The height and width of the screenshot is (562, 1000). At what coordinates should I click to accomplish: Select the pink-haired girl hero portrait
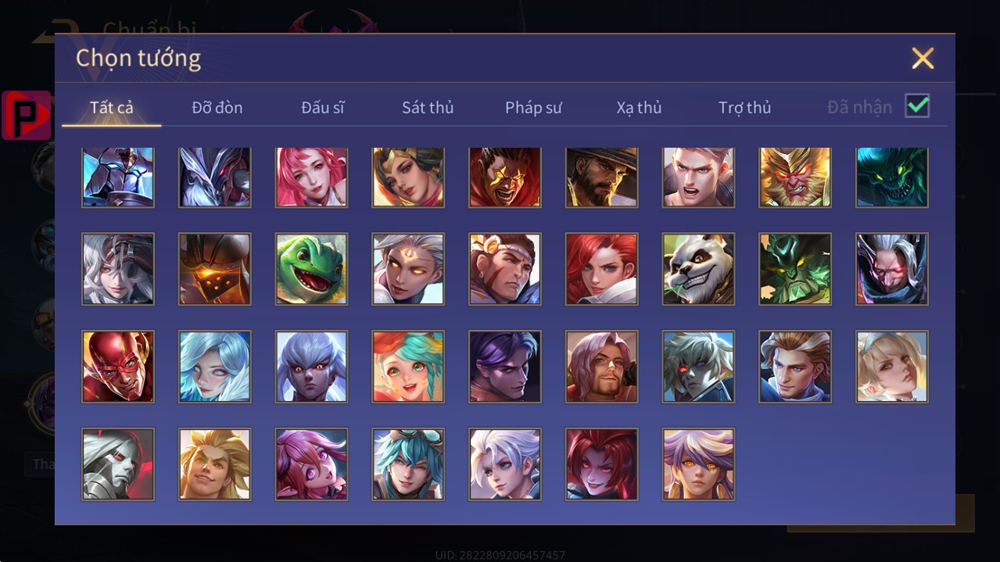click(x=311, y=177)
